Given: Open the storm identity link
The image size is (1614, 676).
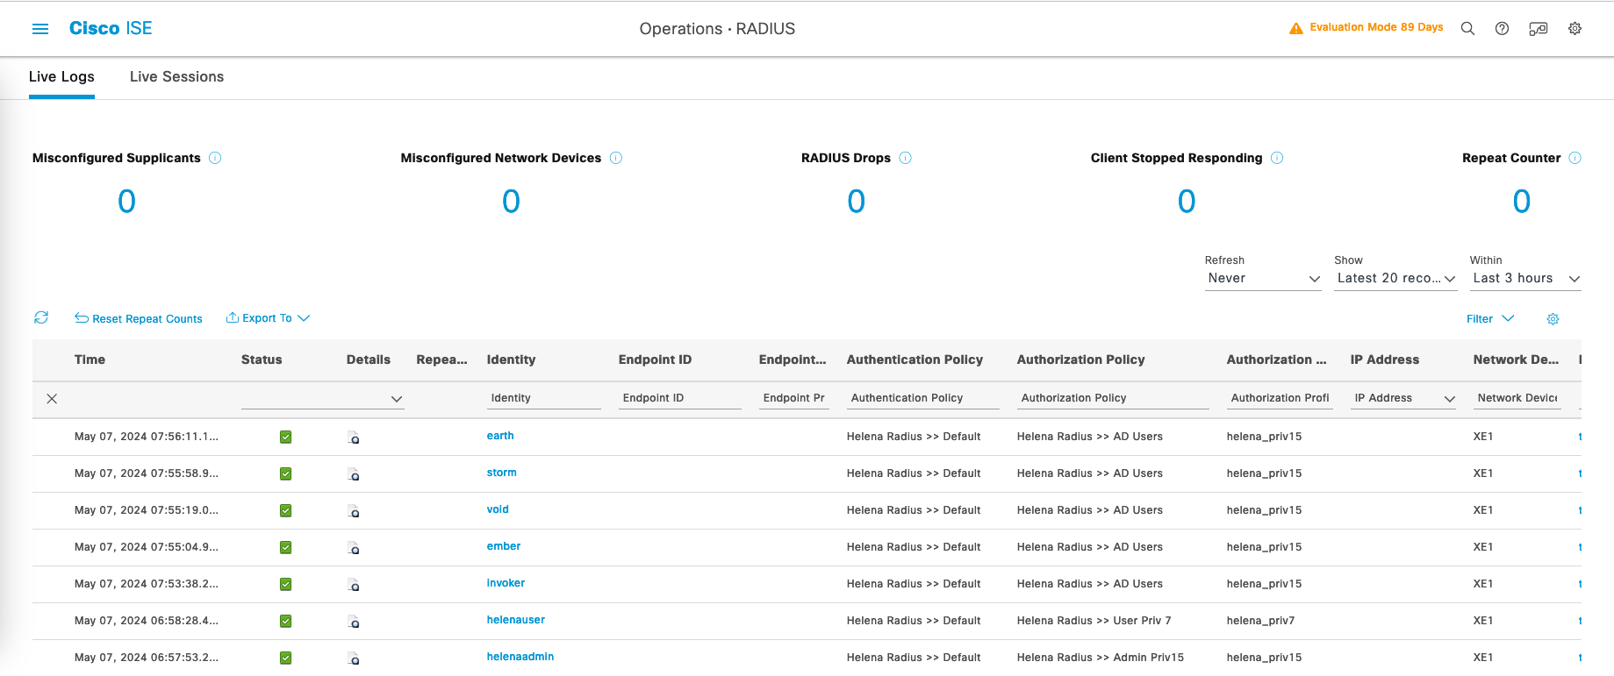Looking at the screenshot, I should [x=501, y=473].
